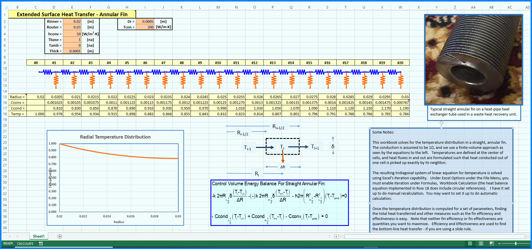Click the New Sheet plus button
The width and height of the screenshot is (532, 249).
tap(60, 236)
